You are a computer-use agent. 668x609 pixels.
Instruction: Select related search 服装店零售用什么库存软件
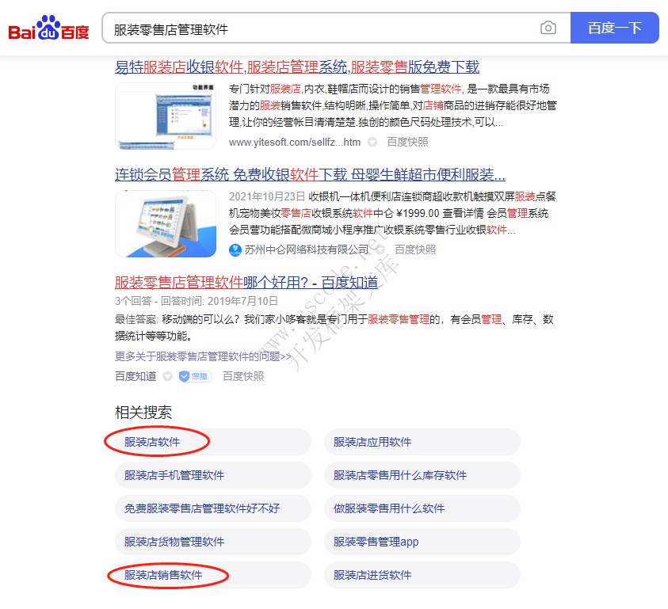click(x=422, y=475)
